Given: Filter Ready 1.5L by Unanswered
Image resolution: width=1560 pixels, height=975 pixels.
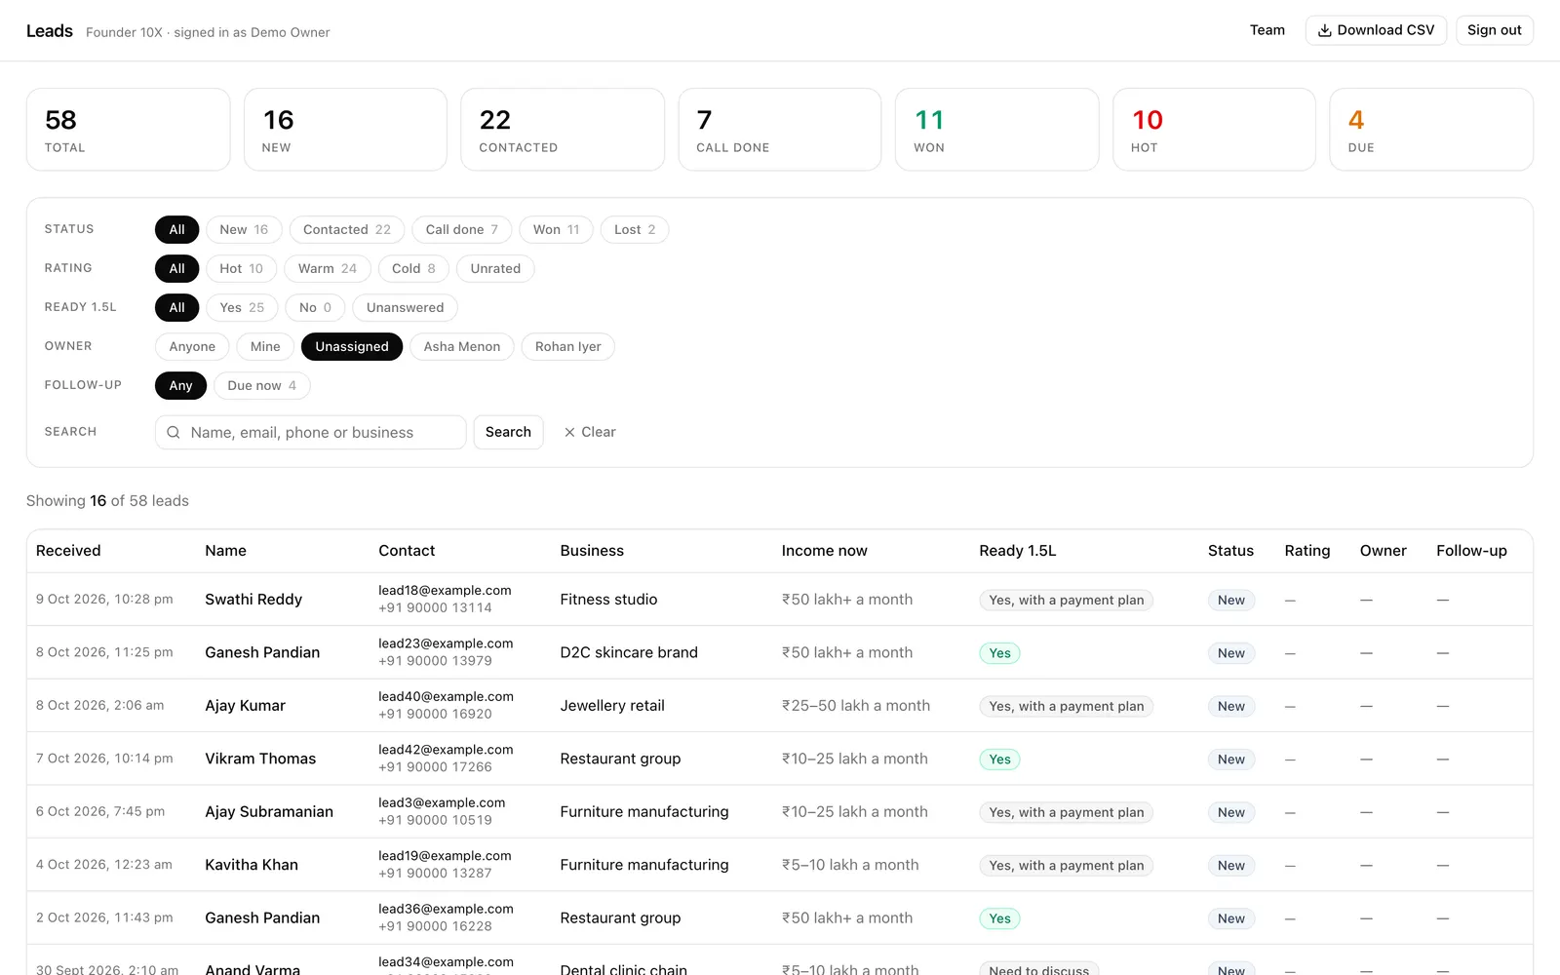Looking at the screenshot, I should (x=405, y=307).
